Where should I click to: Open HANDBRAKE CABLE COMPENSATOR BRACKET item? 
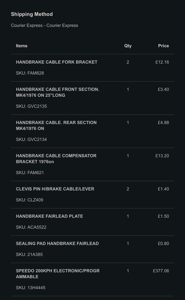coord(56,158)
